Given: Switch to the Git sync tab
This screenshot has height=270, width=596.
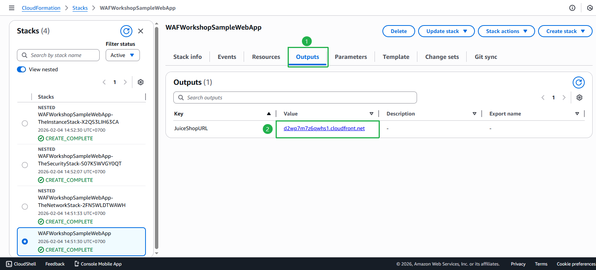Looking at the screenshot, I should click(x=486, y=57).
